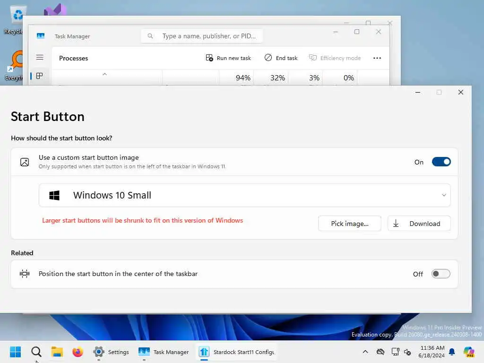Image resolution: width=484 pixels, height=363 pixels.
Task: Expand hidden system tray icons chevron
Action: click(x=365, y=352)
